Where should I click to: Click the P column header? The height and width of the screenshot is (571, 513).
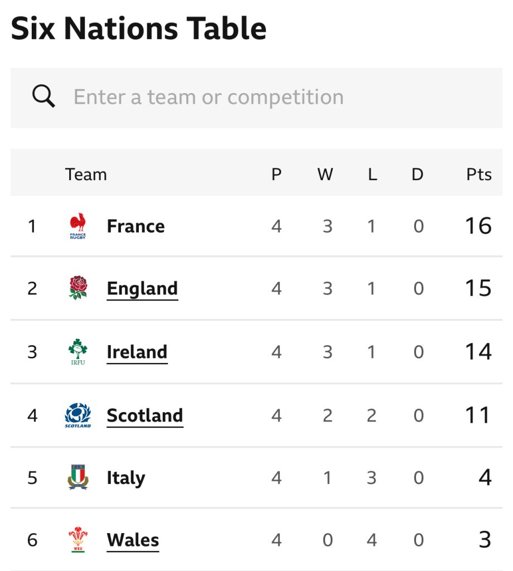click(276, 175)
